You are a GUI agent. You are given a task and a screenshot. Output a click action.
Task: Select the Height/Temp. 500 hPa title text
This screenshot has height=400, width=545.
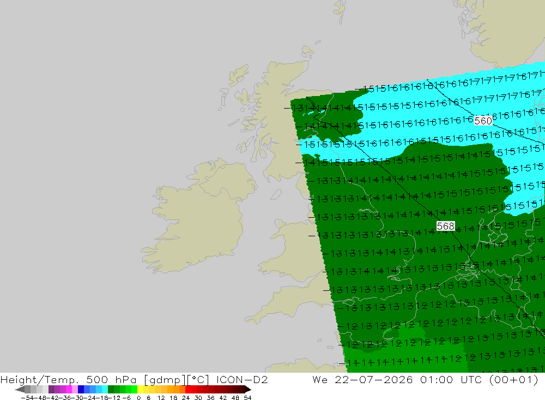(x=69, y=379)
